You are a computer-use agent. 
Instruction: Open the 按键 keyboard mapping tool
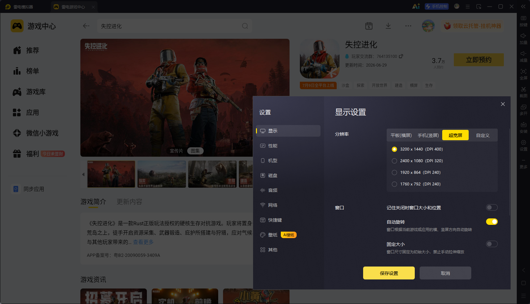[x=523, y=21]
